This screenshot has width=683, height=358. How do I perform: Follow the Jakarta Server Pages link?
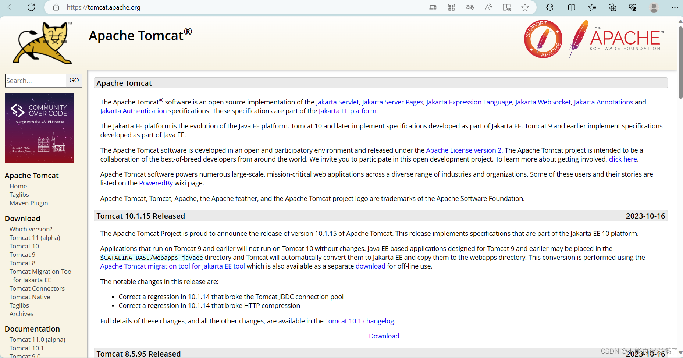pyautogui.click(x=392, y=102)
